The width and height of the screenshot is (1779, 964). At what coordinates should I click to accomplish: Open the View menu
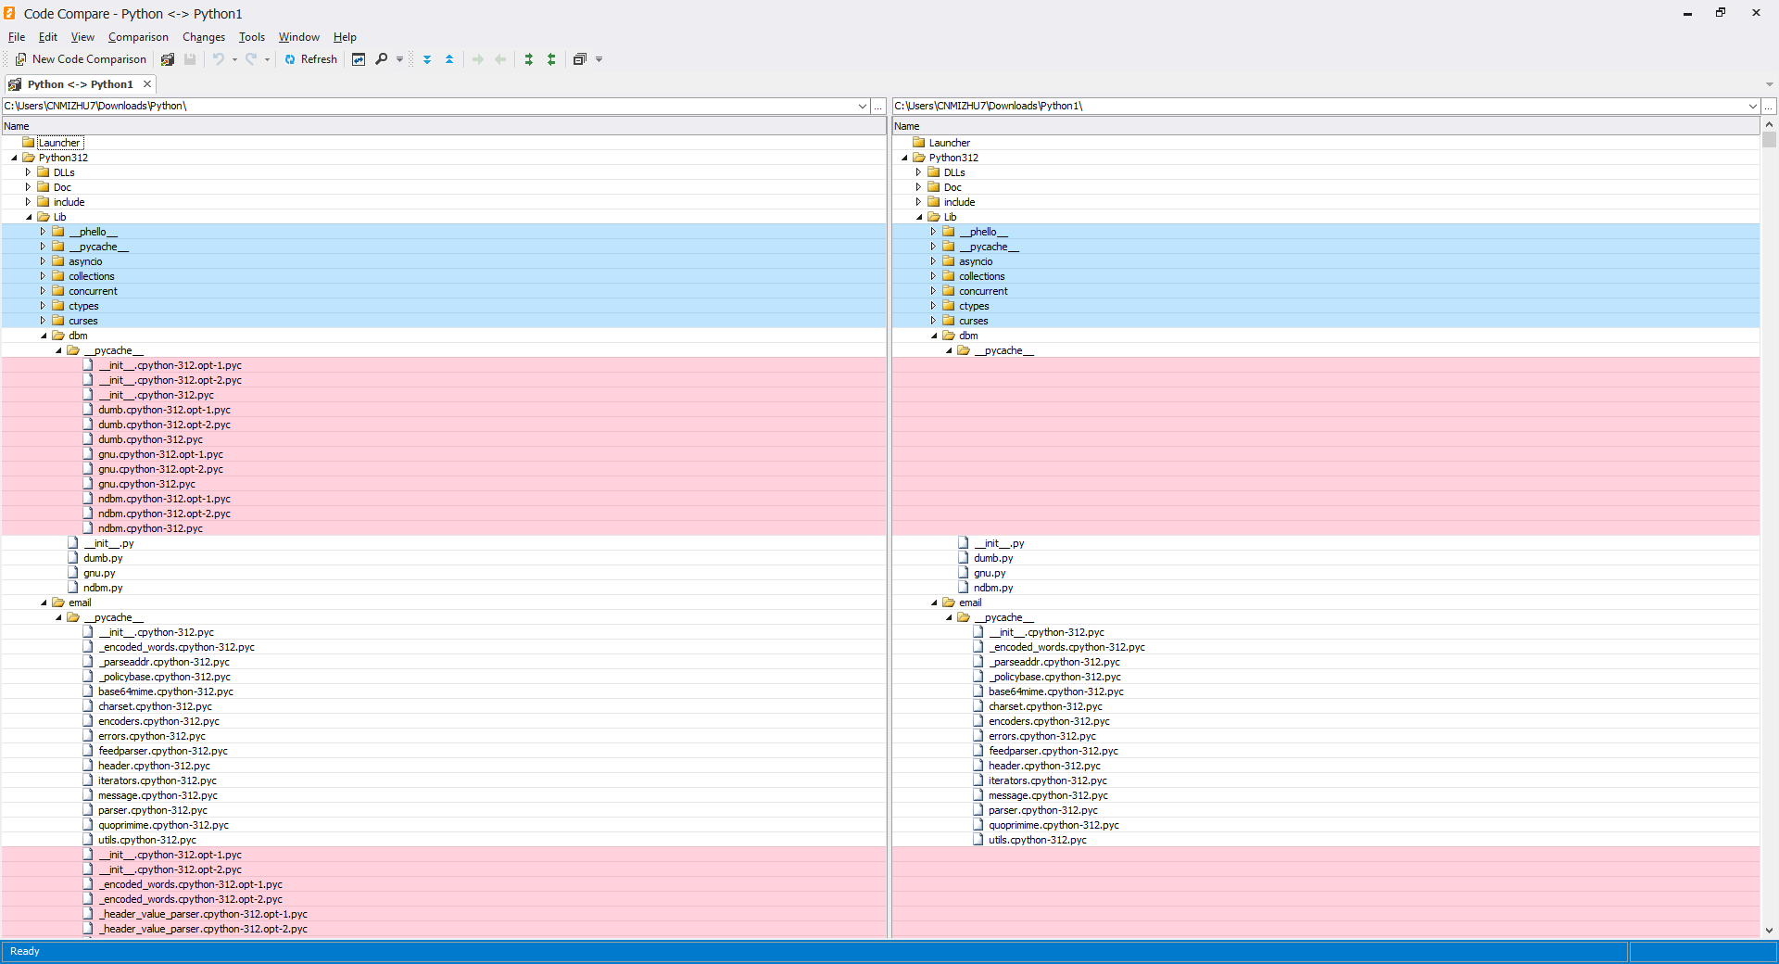[x=82, y=37]
